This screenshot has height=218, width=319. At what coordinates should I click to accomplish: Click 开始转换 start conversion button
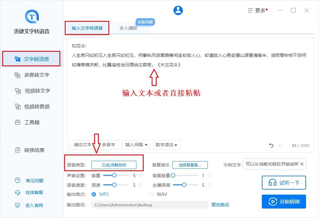pyautogui.click(x=284, y=202)
